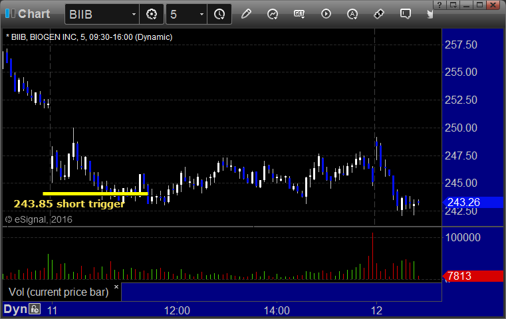Open the GET formulas menu icon
Image resolution: width=506 pixels, height=319 pixels.
[x=299, y=14]
